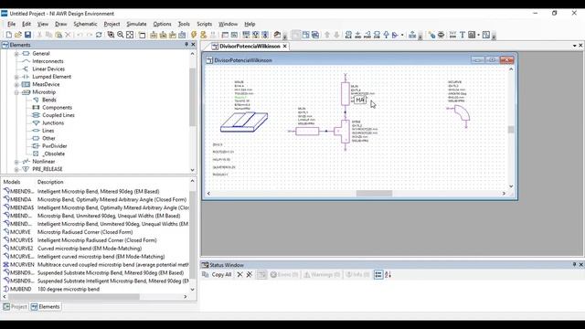Click the schematic horizontal scrollbar thumb

click(374, 193)
